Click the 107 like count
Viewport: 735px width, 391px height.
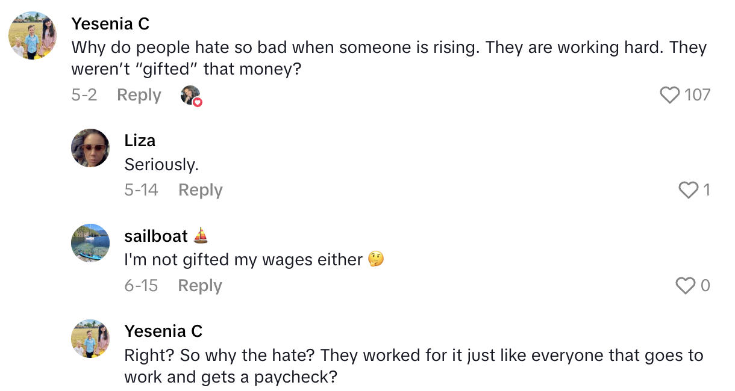click(x=698, y=95)
